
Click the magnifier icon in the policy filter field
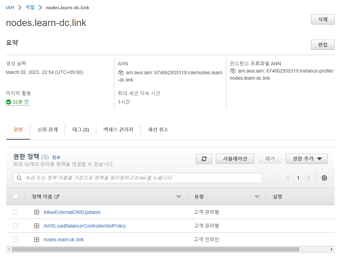(19, 178)
